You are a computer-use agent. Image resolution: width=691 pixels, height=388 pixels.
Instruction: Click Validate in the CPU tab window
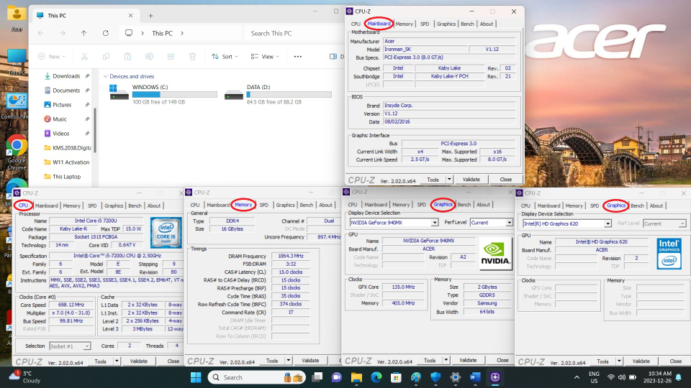138,361
